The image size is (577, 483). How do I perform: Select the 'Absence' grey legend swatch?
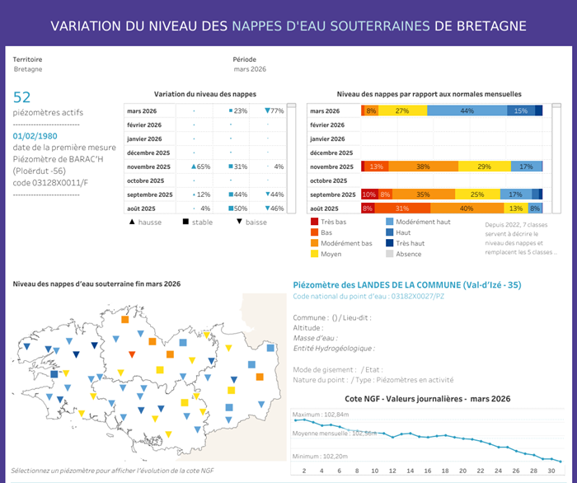coord(391,254)
